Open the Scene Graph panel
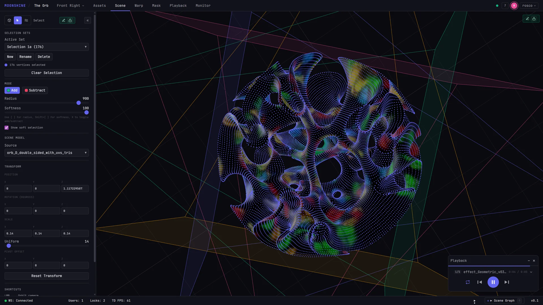 coord(504,301)
